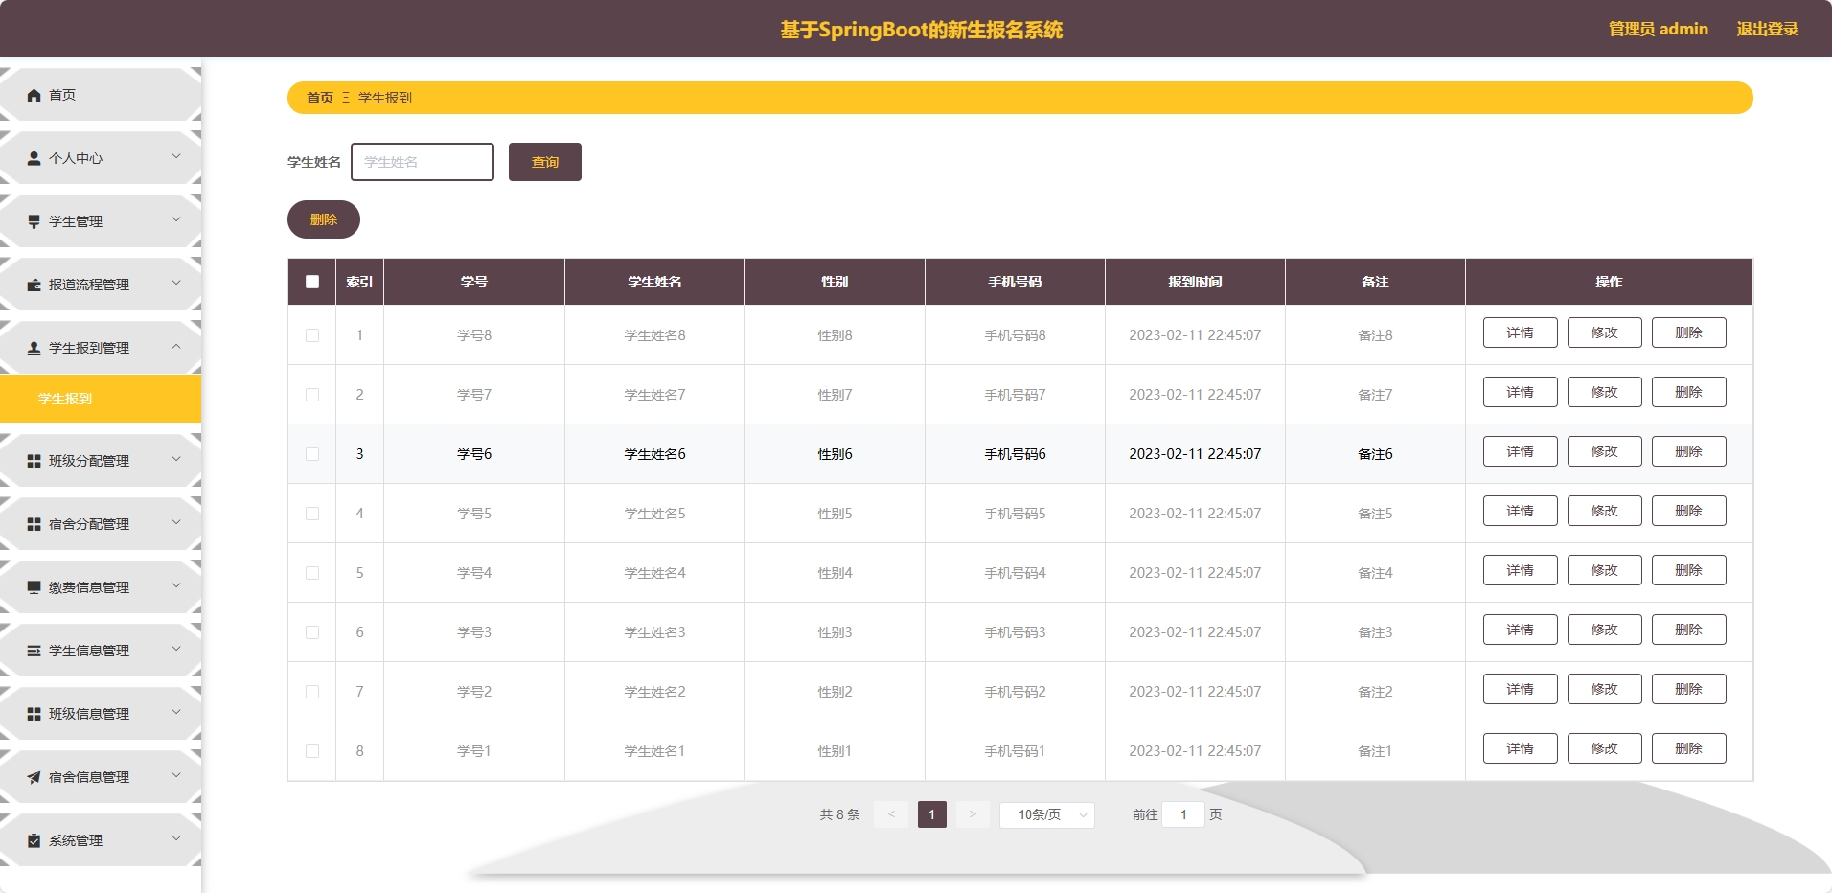Open 详情 for 学号5 row
The image size is (1832, 893).
click(x=1521, y=511)
